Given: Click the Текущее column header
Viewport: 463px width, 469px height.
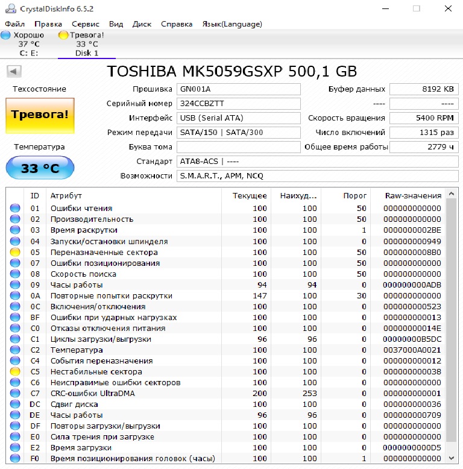Looking at the screenshot, I should (x=246, y=195).
